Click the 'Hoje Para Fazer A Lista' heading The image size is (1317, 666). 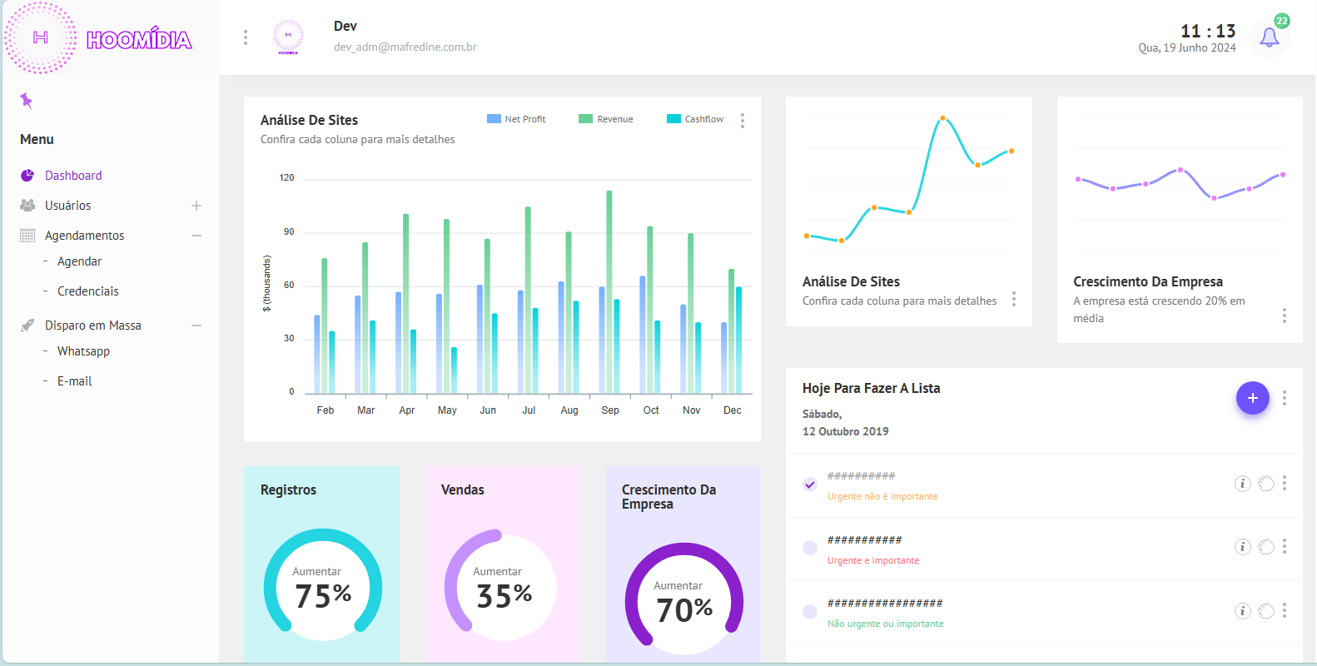(x=872, y=389)
